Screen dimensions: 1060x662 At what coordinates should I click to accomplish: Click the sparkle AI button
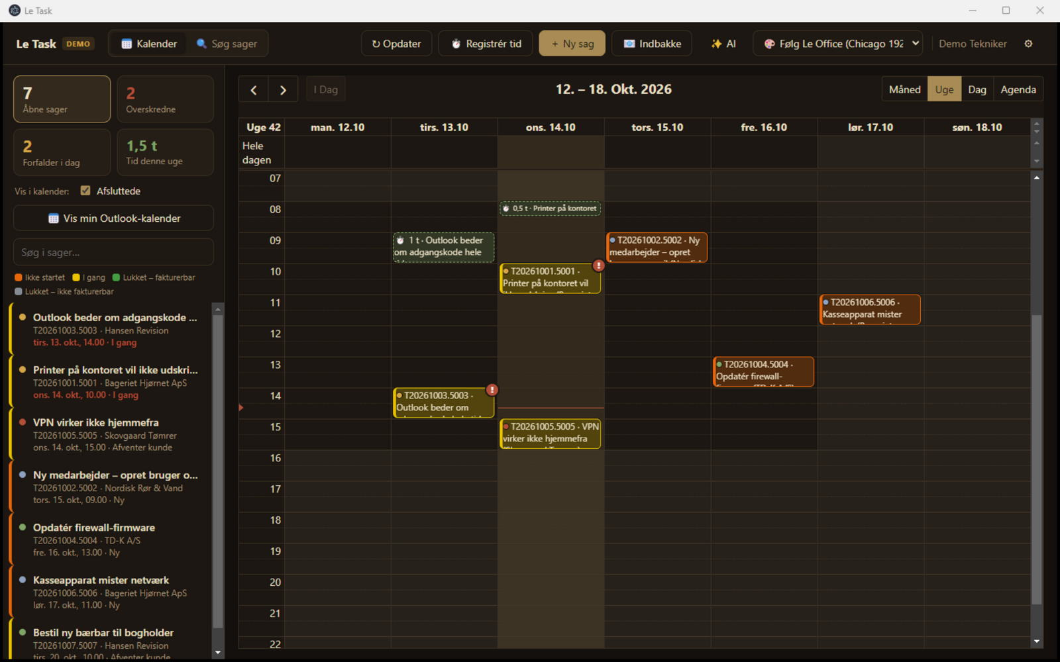click(723, 44)
